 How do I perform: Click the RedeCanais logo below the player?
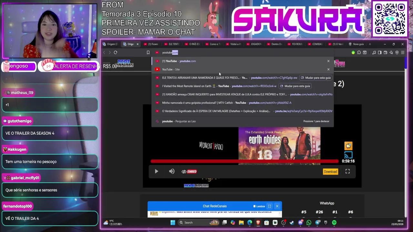(x=196, y=186)
